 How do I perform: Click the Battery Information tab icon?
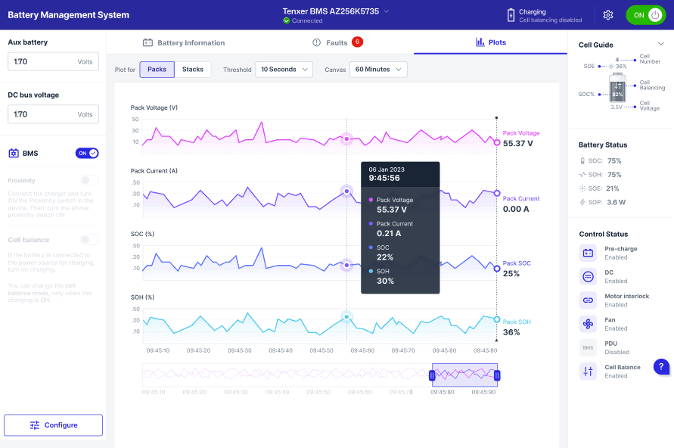point(148,42)
